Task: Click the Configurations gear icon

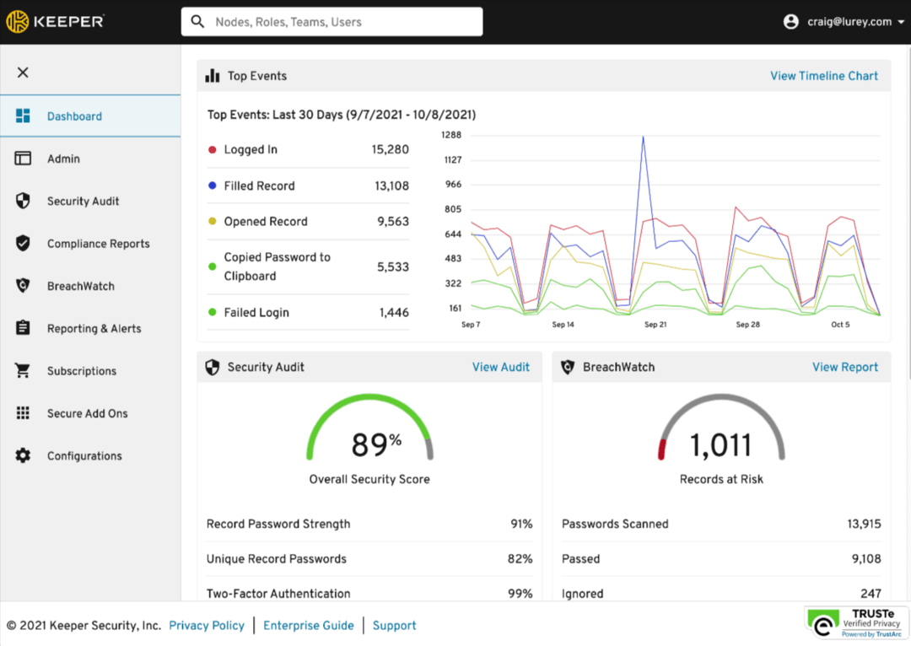Action: [23, 455]
